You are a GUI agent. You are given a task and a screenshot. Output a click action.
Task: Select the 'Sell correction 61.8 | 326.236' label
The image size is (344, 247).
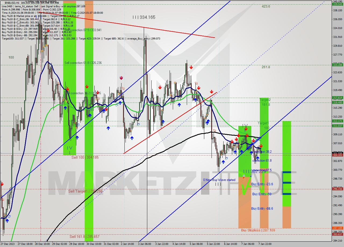point(83,63)
